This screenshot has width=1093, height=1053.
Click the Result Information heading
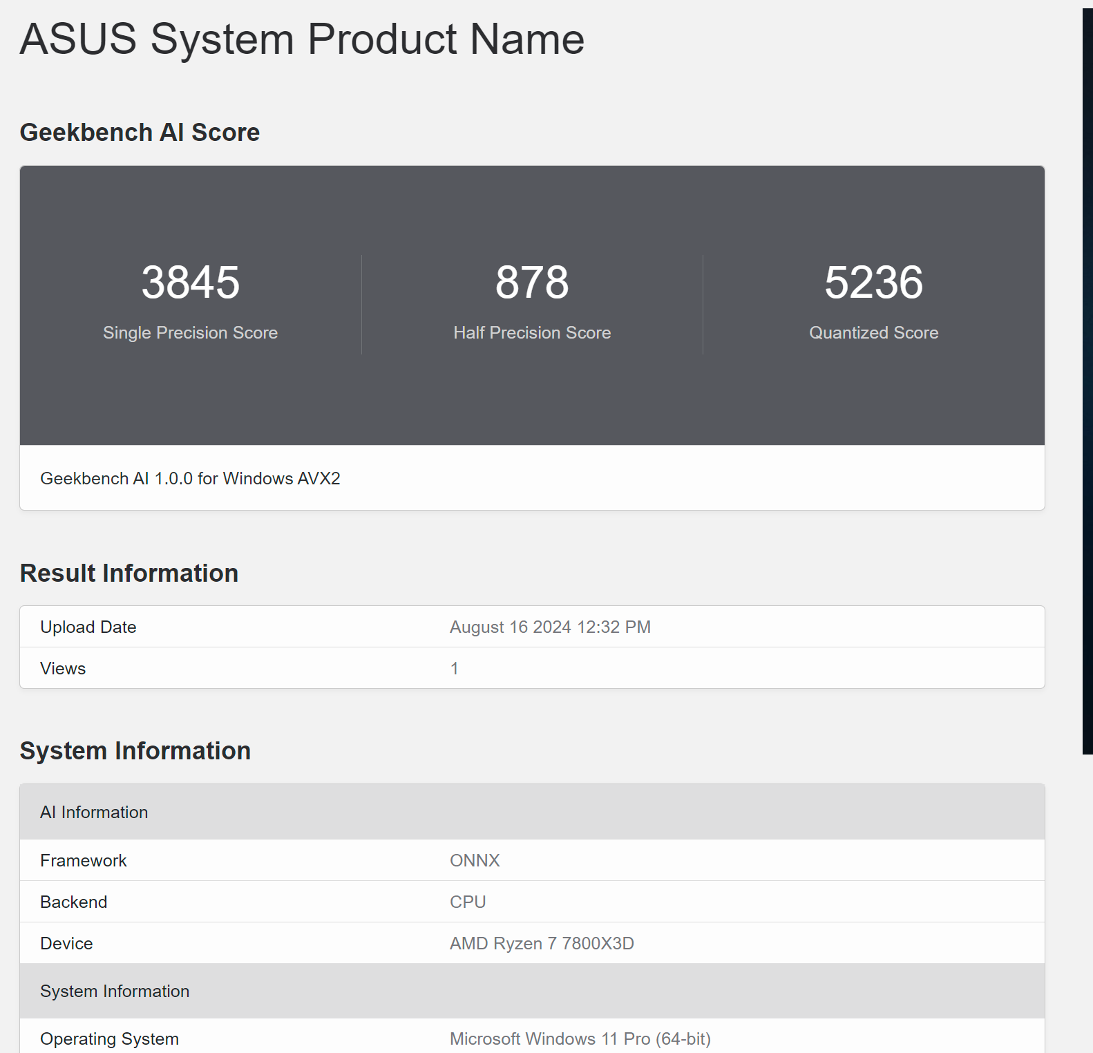tap(129, 573)
